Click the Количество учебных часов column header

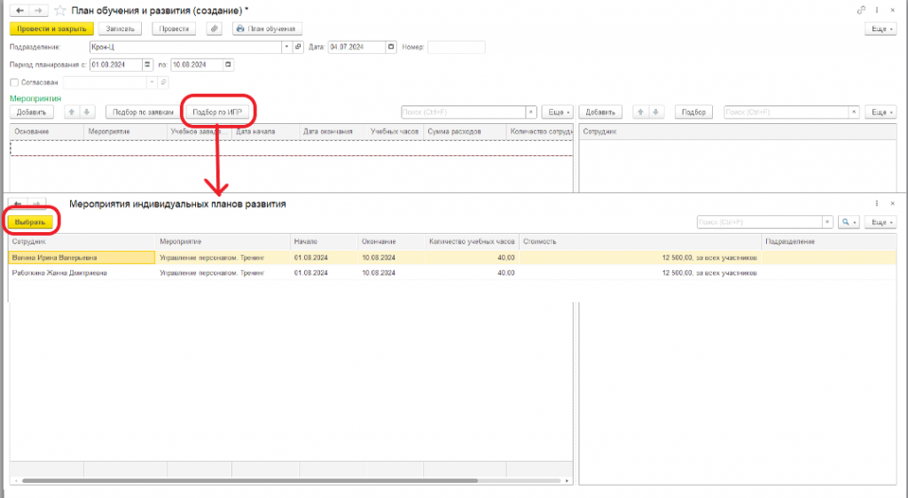tap(472, 241)
